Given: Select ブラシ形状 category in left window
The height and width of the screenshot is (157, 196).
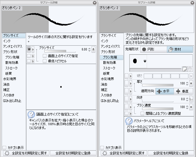Looking at the screenshot, I should [x=10, y=52].
